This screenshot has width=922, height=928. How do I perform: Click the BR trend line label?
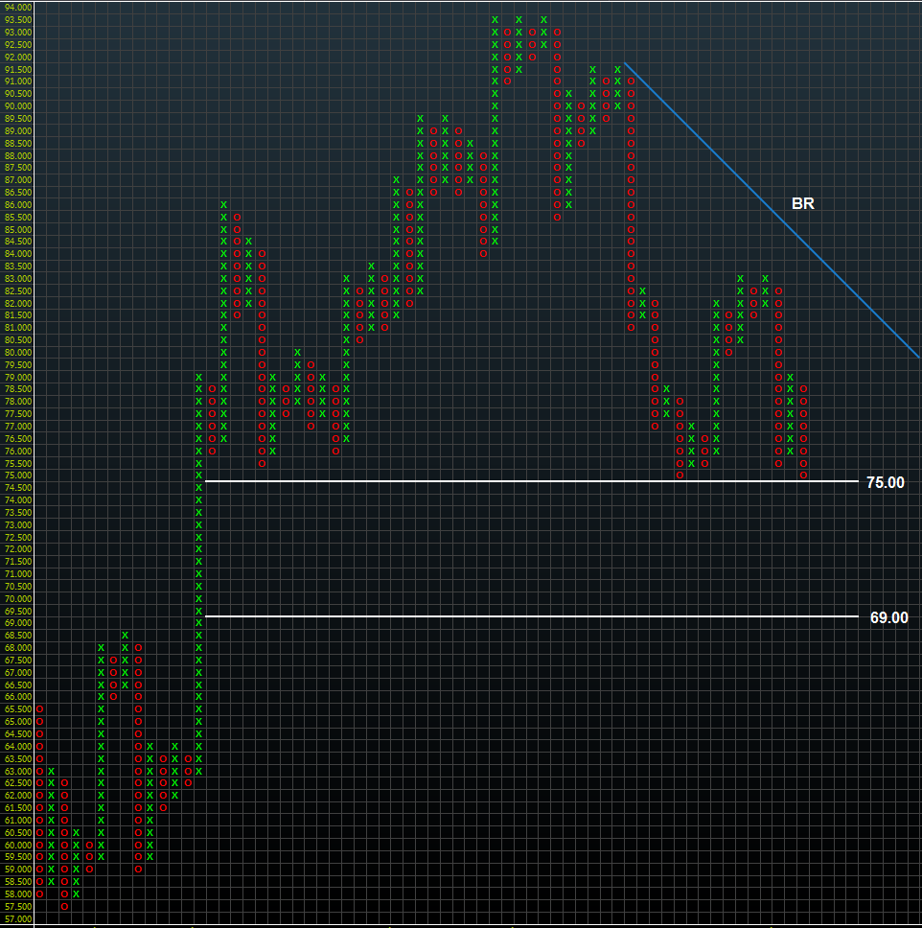click(802, 203)
